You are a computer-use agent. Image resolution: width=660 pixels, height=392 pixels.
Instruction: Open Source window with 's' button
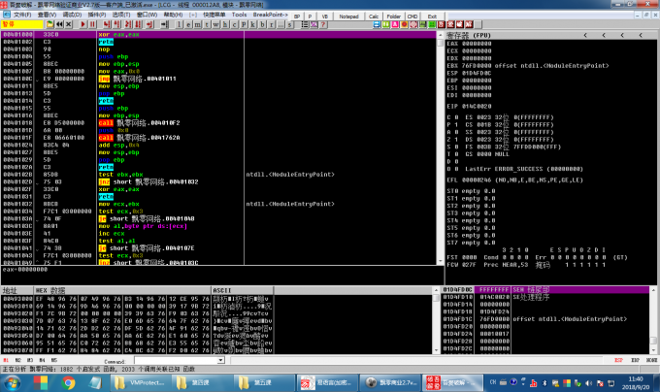point(290,24)
